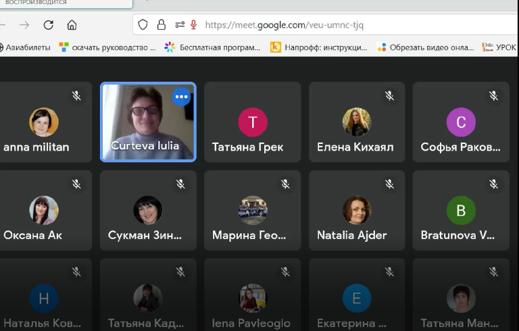519x331 pixels.
Task: Click the name Татьяна Грек
Action: [x=247, y=147]
